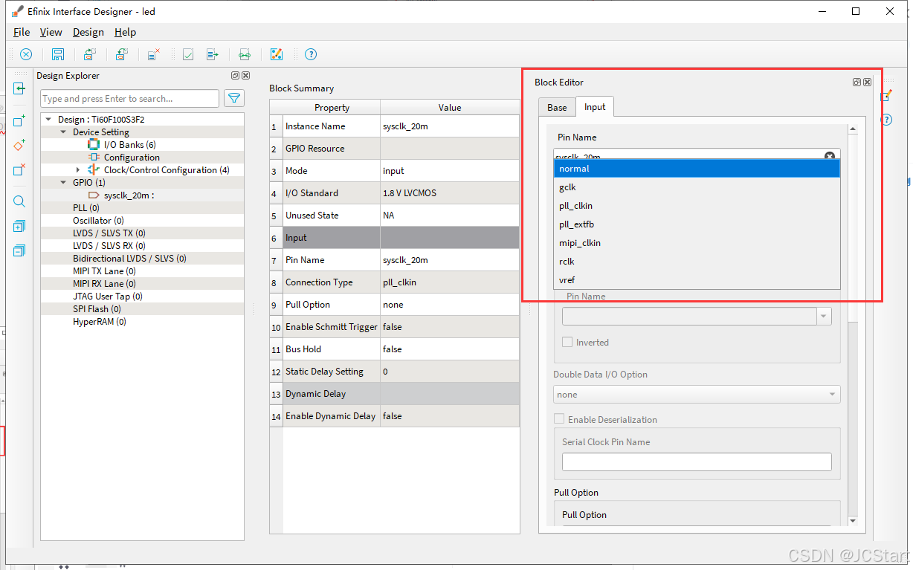
Task: Click the delete block square with red X icon
Action: click(x=20, y=169)
